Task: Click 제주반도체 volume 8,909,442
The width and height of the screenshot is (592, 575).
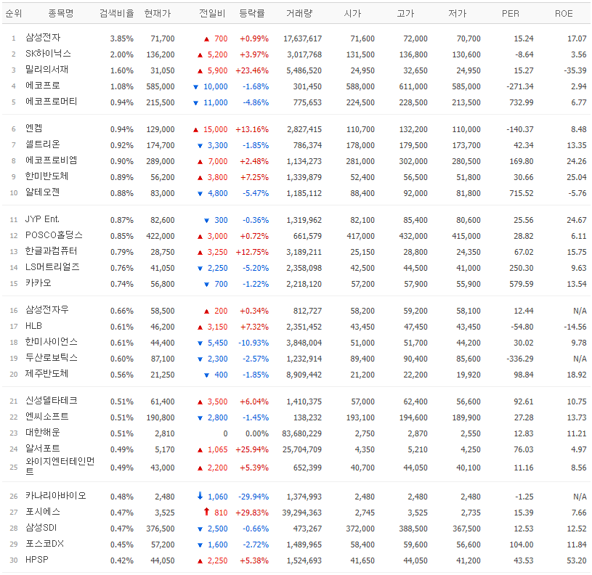Action: click(x=304, y=375)
